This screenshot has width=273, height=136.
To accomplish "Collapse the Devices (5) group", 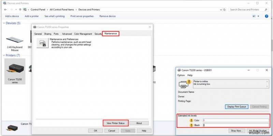I will 4,23.
